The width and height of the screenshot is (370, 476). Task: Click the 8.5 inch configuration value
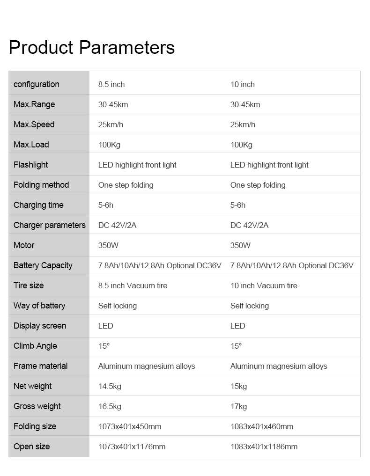tap(111, 84)
